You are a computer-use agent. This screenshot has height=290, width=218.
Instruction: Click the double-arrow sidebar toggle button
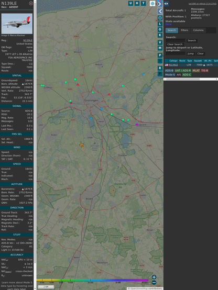[166, 4]
